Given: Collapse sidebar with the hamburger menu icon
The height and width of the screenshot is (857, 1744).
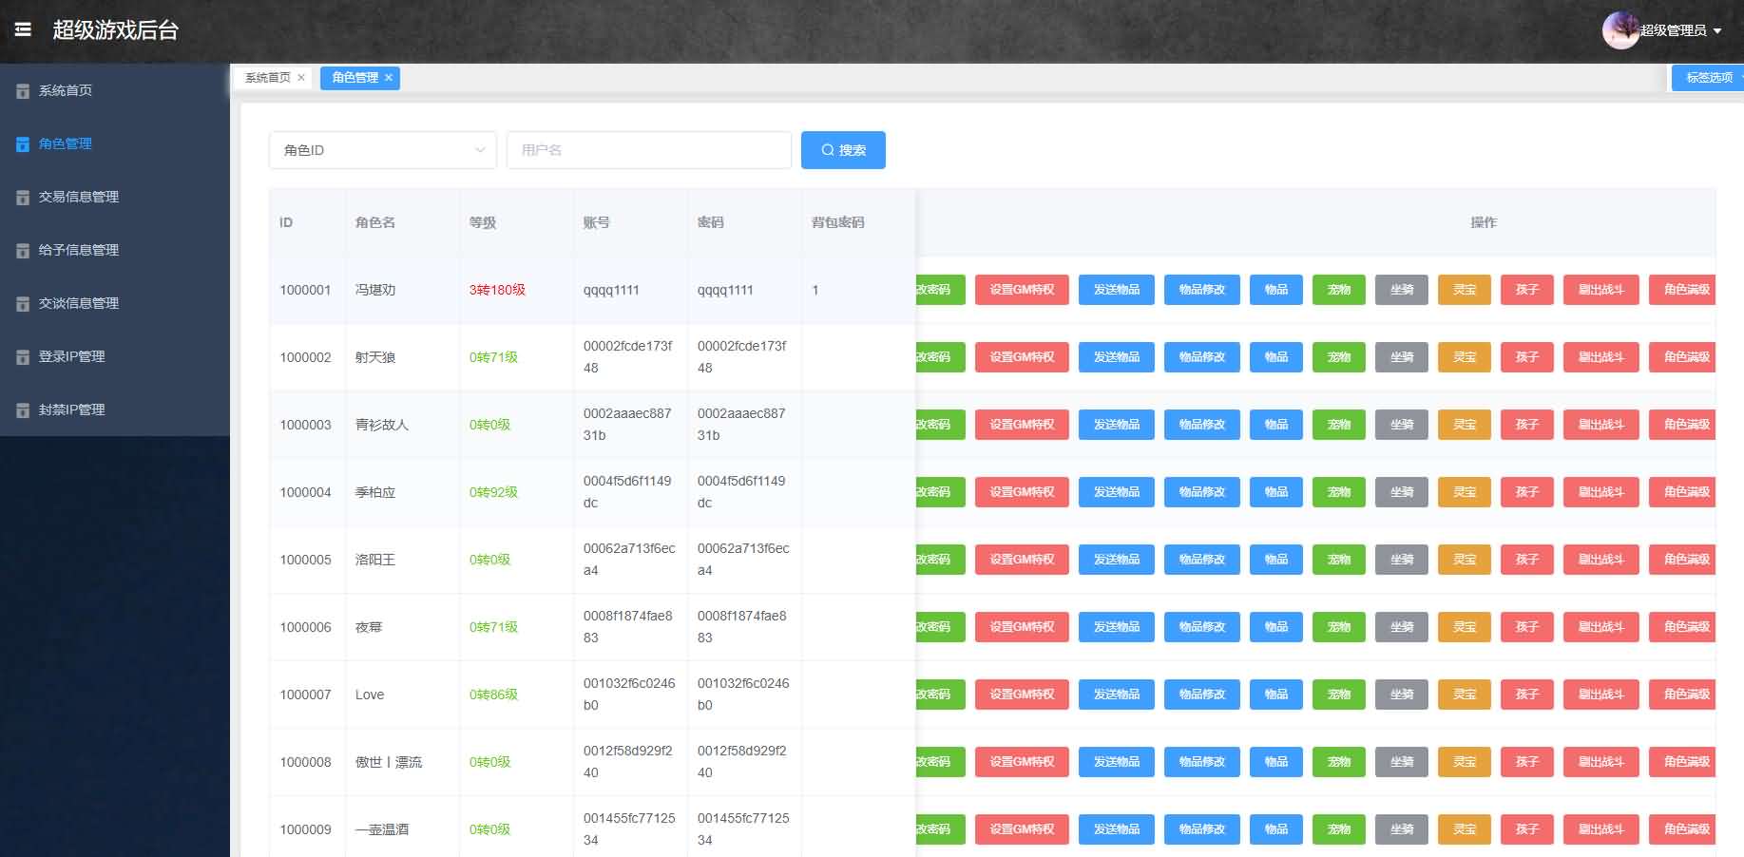Looking at the screenshot, I should 23,29.
